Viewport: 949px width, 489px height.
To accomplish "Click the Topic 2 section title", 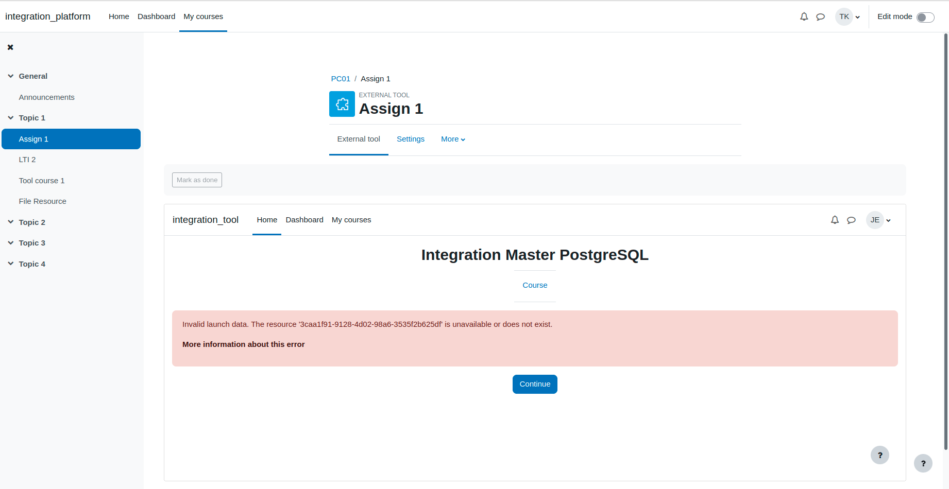I will click(32, 222).
